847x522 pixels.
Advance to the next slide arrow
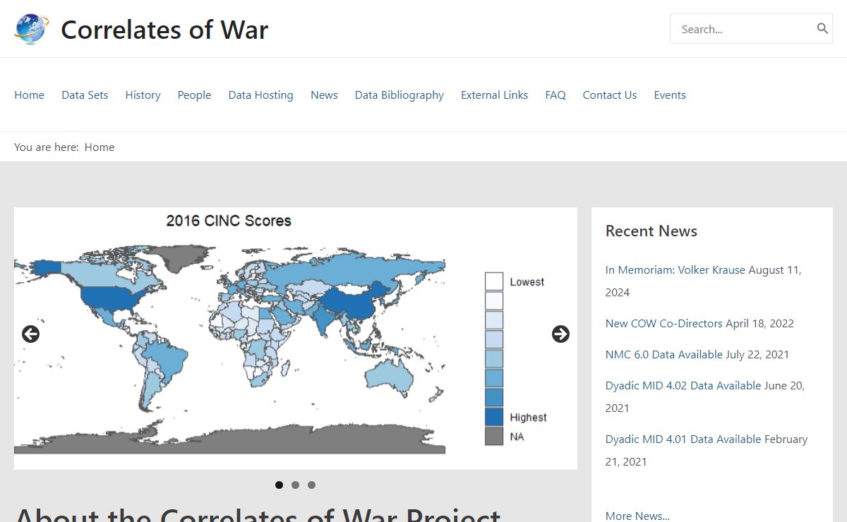pyautogui.click(x=560, y=334)
